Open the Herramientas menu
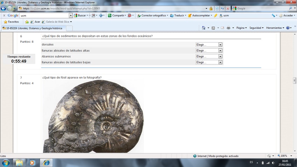Image resolution: width=297 pixels, height=167 pixels. [275, 28]
